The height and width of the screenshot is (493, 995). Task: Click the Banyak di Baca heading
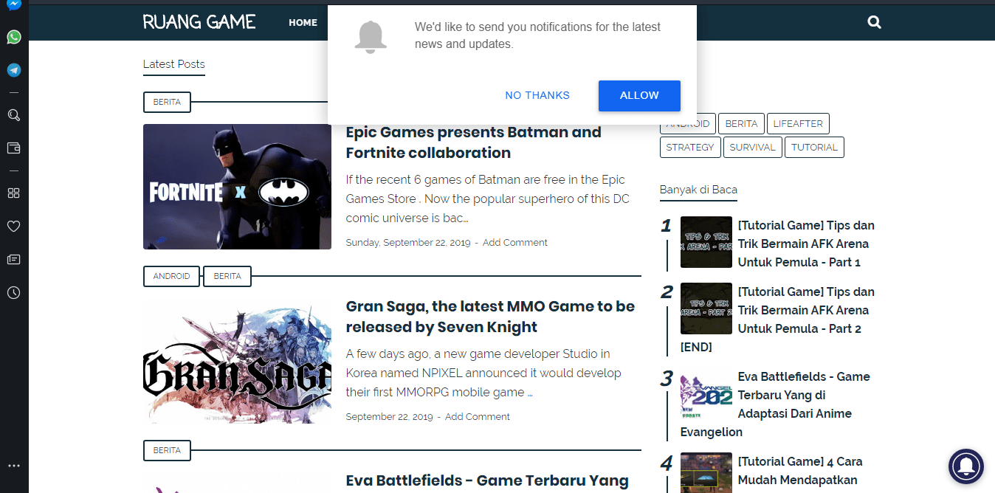pyautogui.click(x=698, y=190)
